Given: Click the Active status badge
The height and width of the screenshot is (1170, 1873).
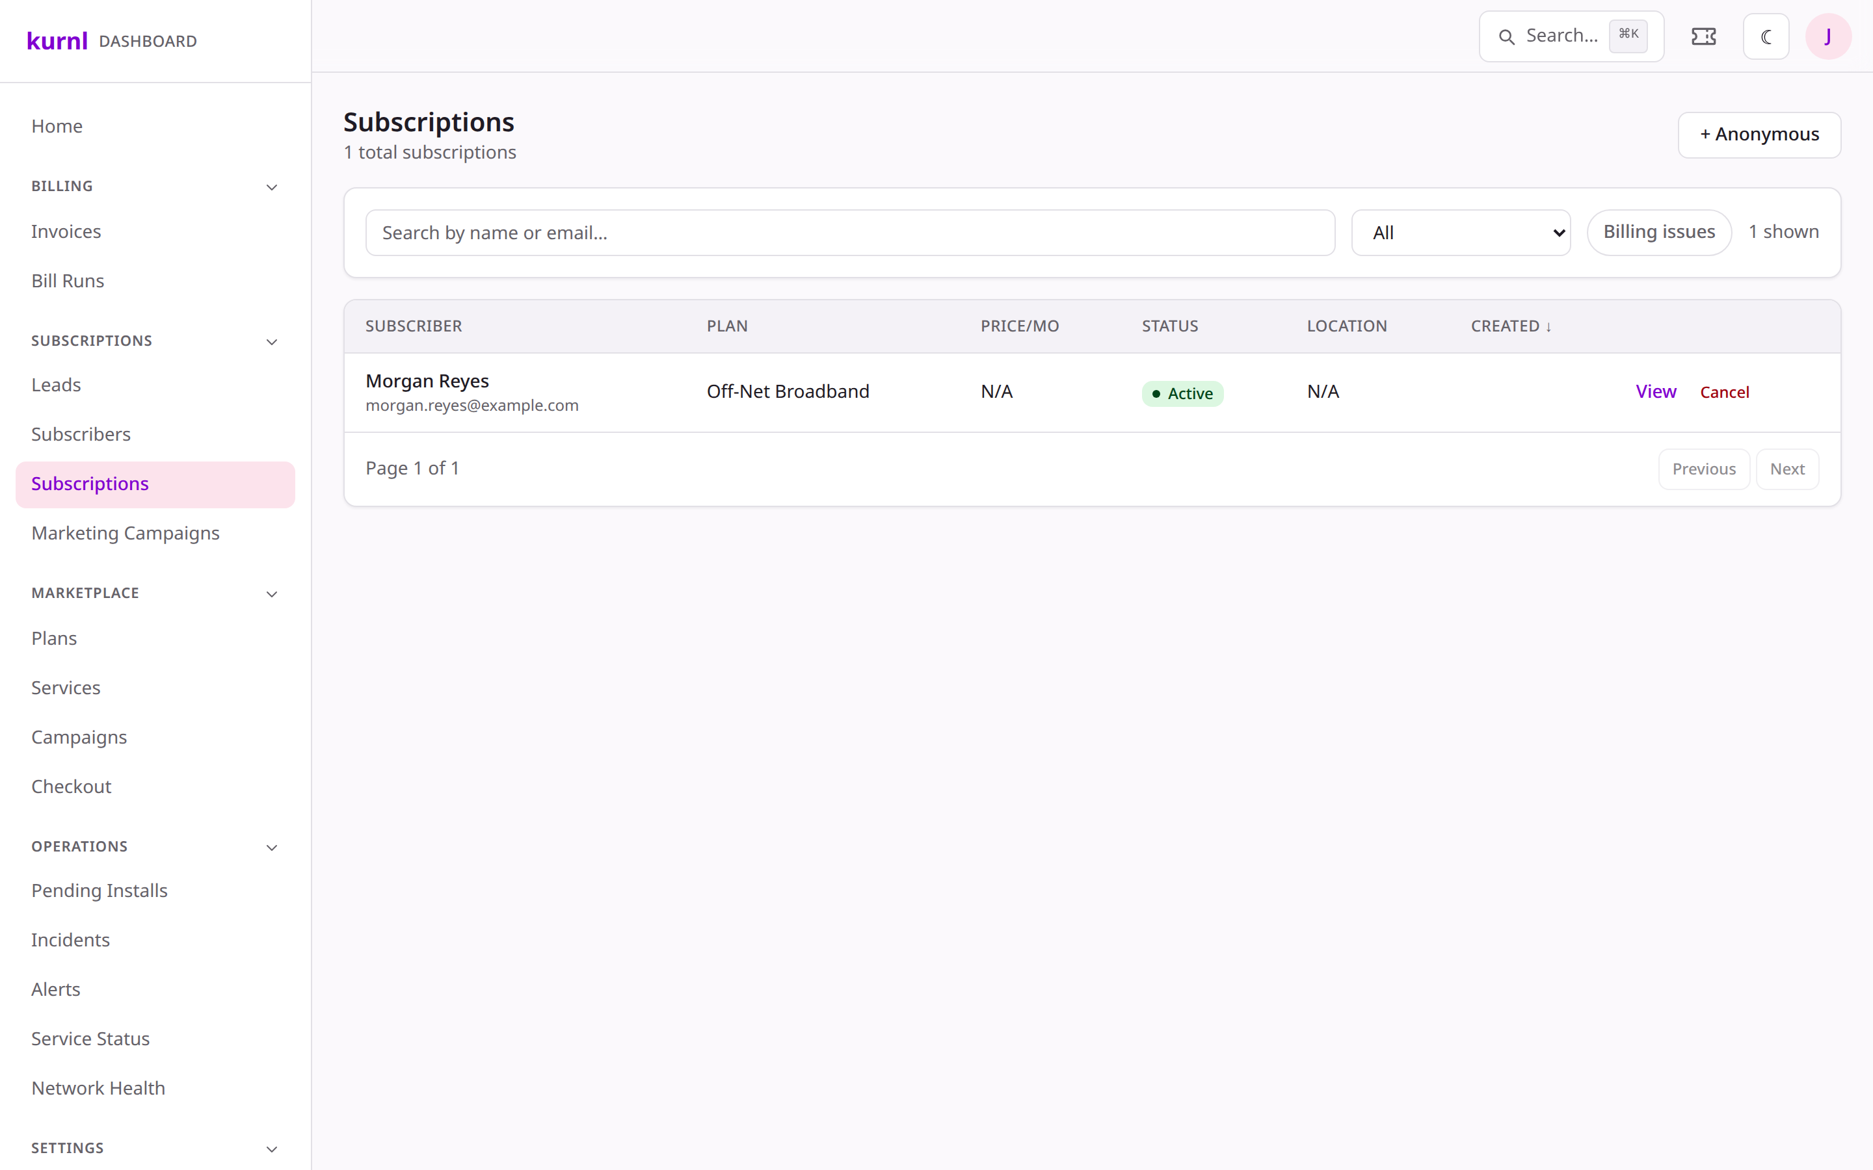Looking at the screenshot, I should pos(1182,393).
